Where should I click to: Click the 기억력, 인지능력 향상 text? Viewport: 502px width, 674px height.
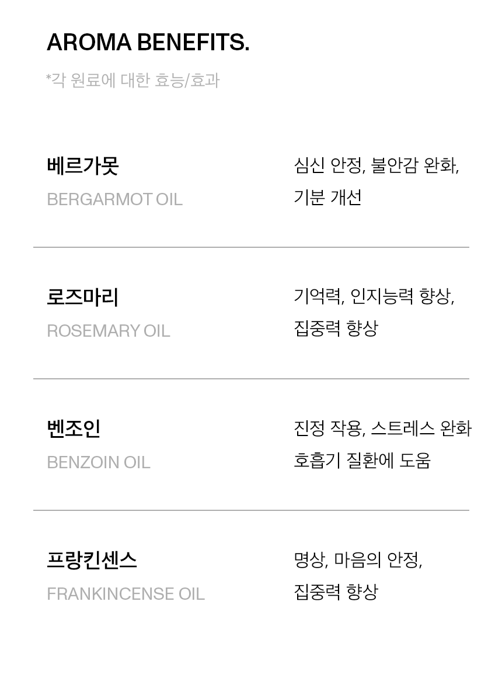pyautogui.click(x=374, y=296)
